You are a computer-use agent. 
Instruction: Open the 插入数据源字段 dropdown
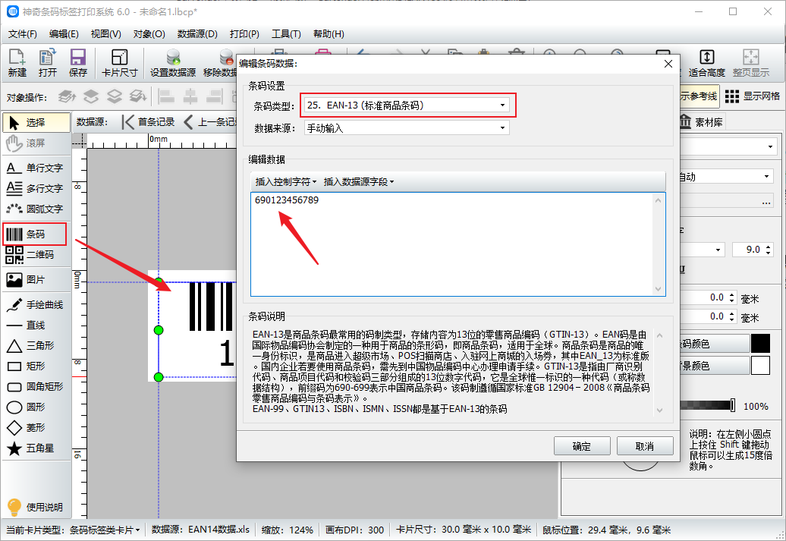coord(358,181)
